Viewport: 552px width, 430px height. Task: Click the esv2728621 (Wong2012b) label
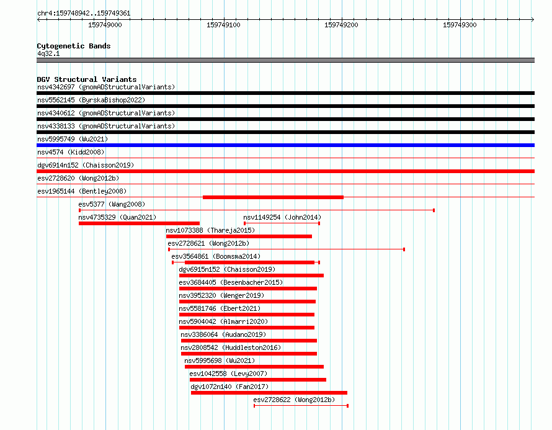(208, 243)
